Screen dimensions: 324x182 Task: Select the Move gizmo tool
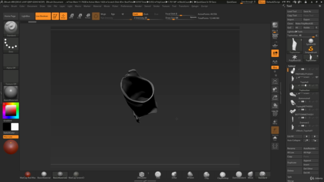point(71,16)
